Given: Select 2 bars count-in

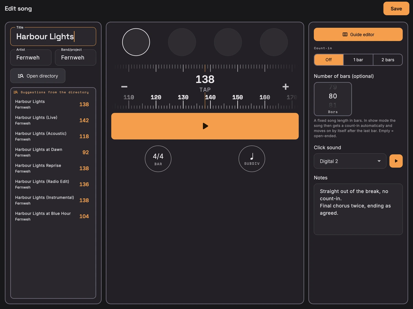Looking at the screenshot, I should pyautogui.click(x=388, y=60).
